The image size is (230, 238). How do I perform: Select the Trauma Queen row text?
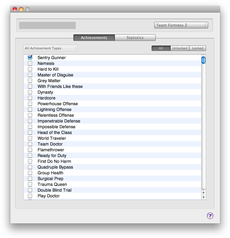[x=52, y=185]
